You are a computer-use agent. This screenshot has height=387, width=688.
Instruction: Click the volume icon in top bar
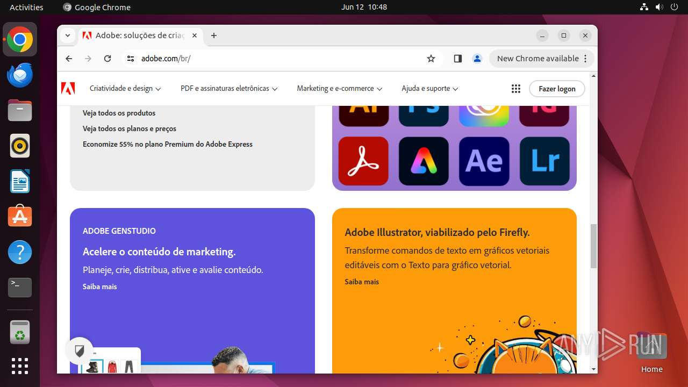pos(660,7)
